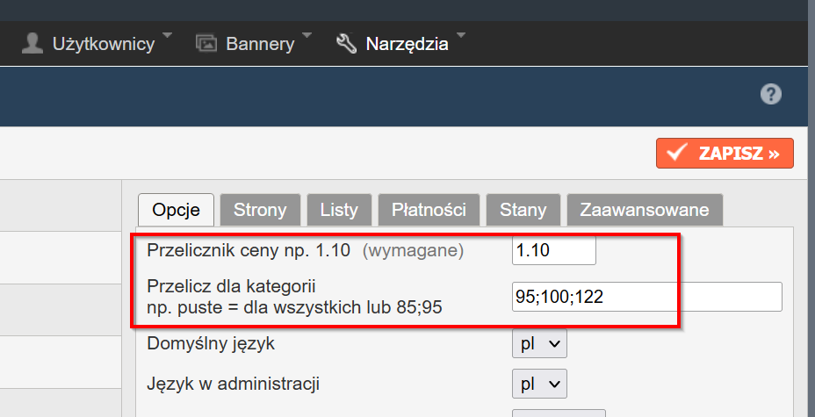
Task: Expand the Narzędzia menu arrow
Action: click(460, 35)
